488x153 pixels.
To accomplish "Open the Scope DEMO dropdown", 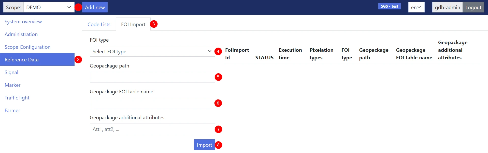I will pos(49,7).
